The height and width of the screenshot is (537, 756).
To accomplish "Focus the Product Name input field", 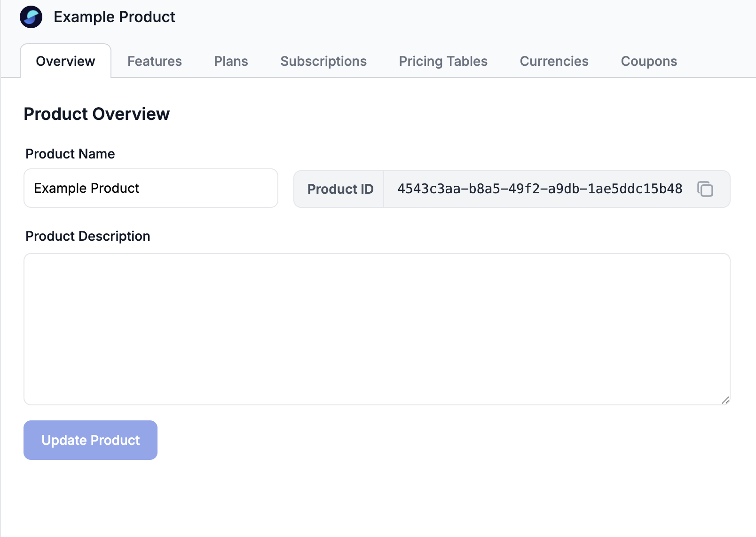I will point(150,188).
